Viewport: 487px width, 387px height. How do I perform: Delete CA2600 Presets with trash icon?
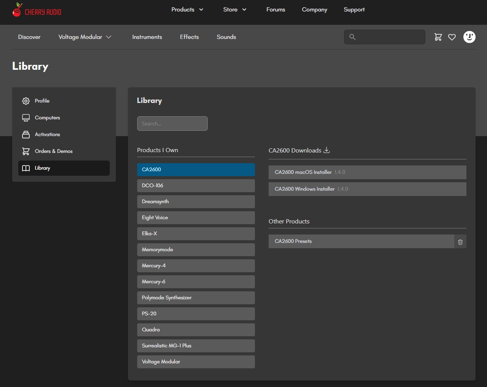(x=460, y=242)
